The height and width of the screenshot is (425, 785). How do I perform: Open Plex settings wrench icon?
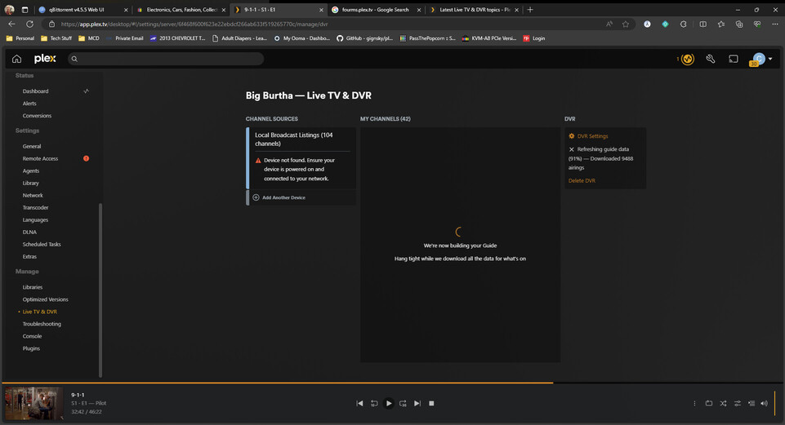tap(711, 59)
